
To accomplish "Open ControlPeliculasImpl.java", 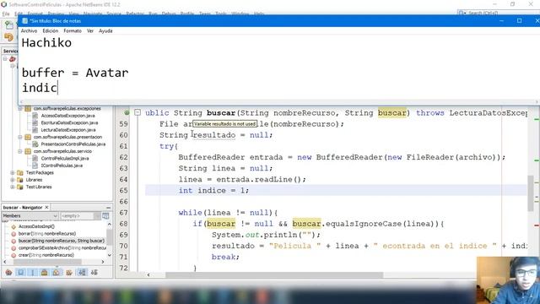I will click(65, 159).
